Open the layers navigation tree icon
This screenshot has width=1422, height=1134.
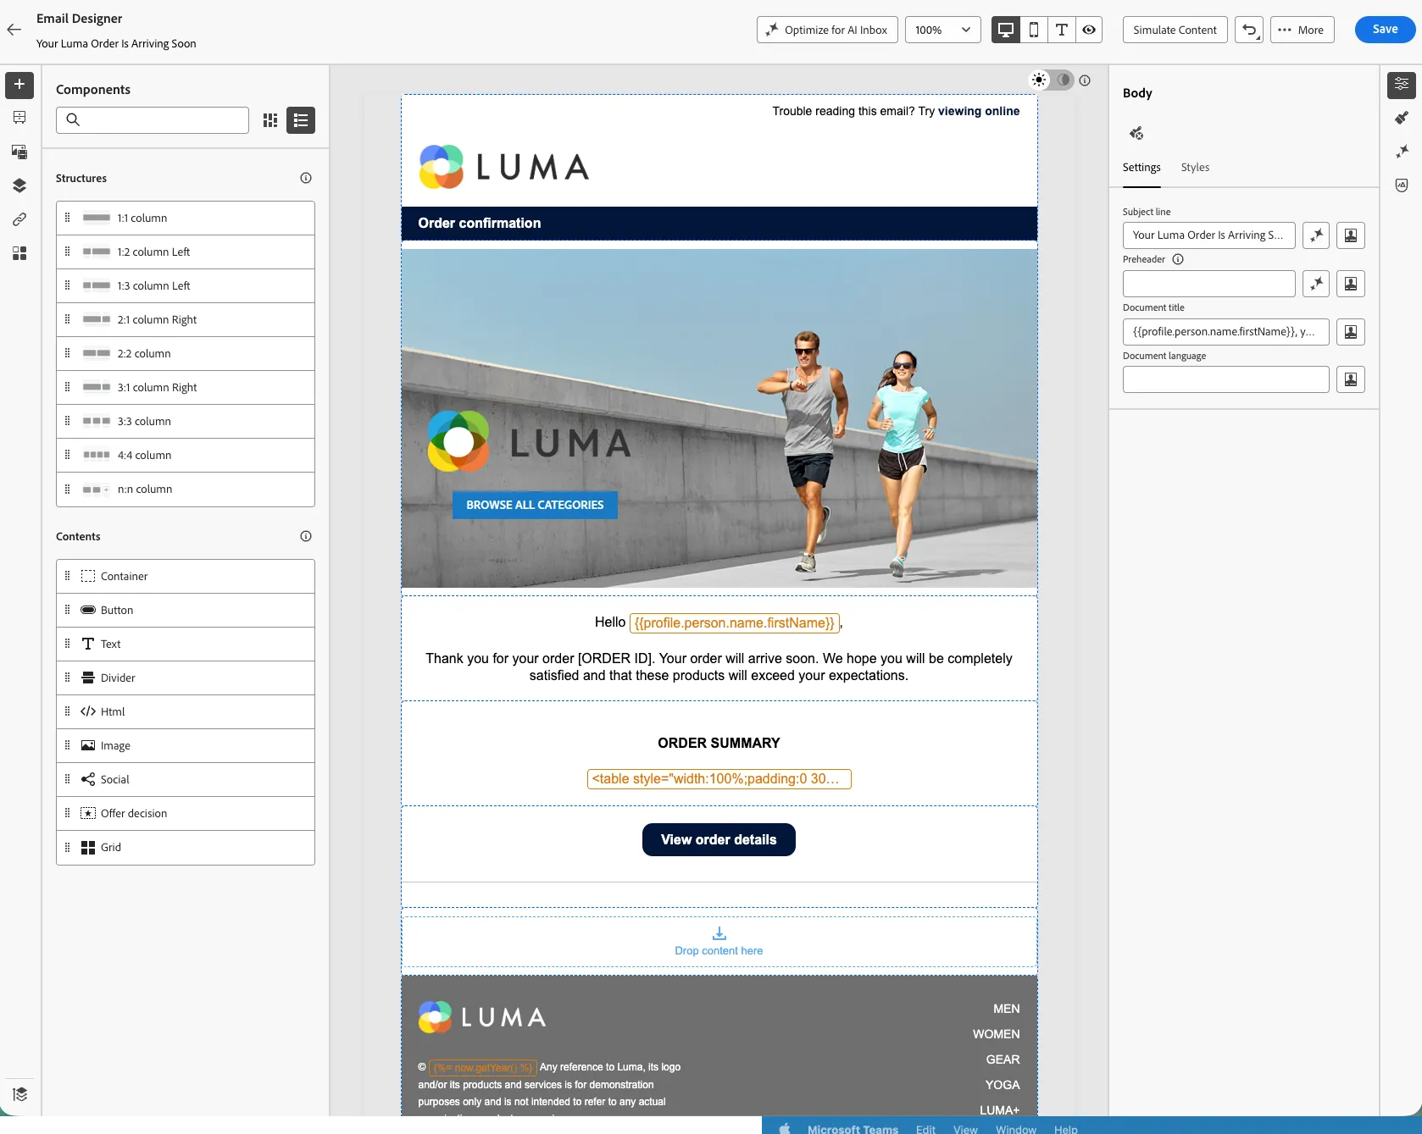point(19,185)
